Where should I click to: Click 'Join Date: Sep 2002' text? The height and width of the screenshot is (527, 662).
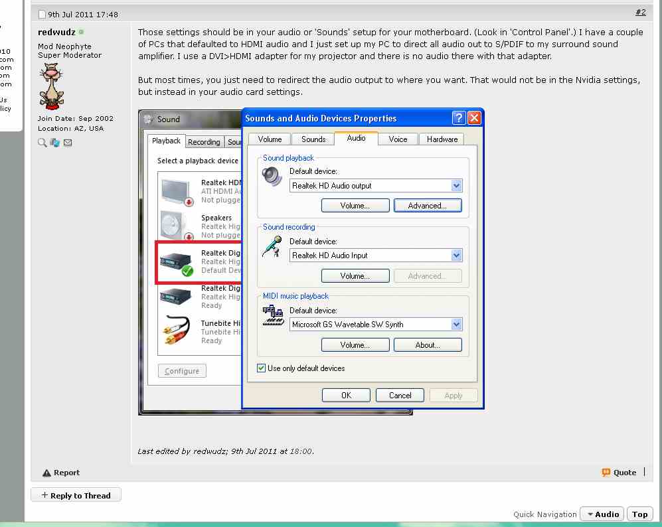coord(76,119)
